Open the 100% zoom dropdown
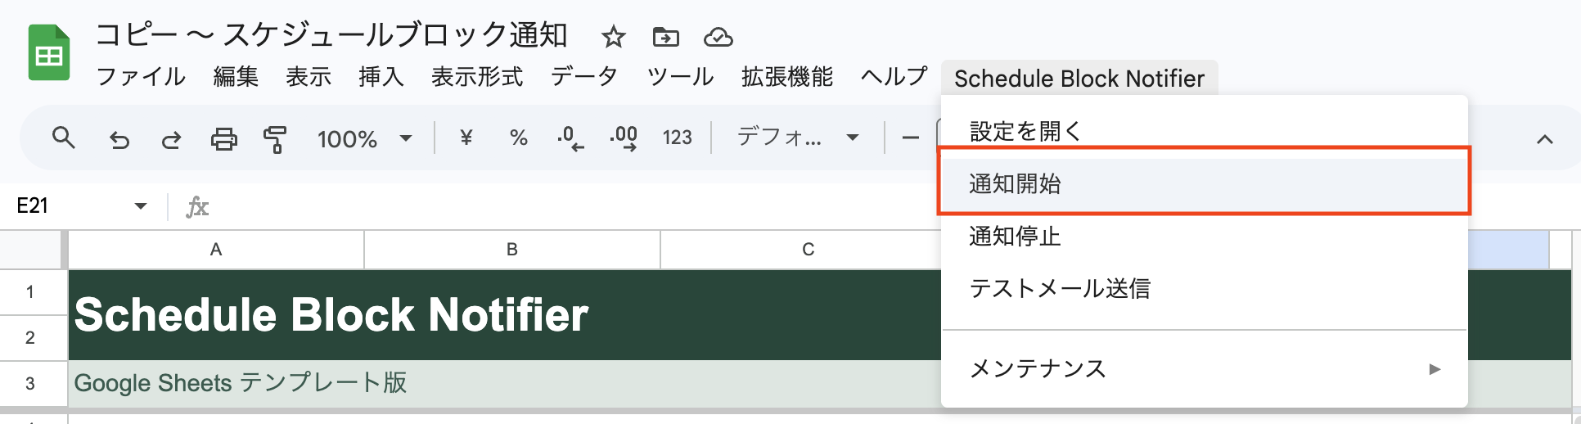This screenshot has width=1581, height=424. tap(364, 139)
